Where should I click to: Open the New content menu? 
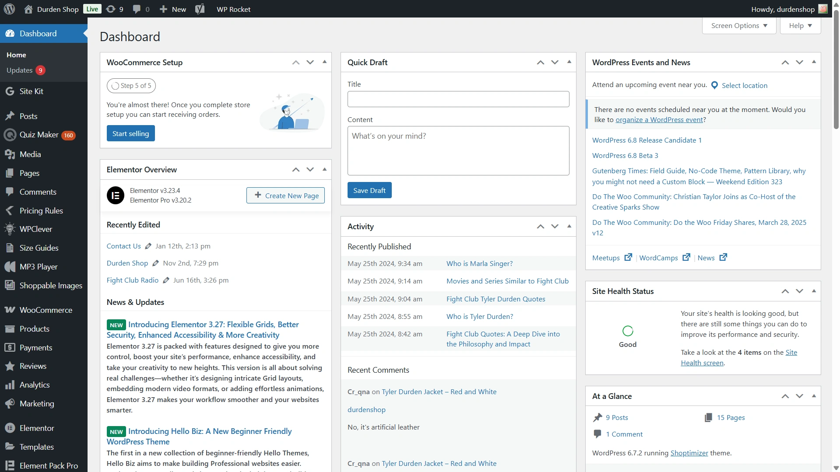tap(173, 9)
